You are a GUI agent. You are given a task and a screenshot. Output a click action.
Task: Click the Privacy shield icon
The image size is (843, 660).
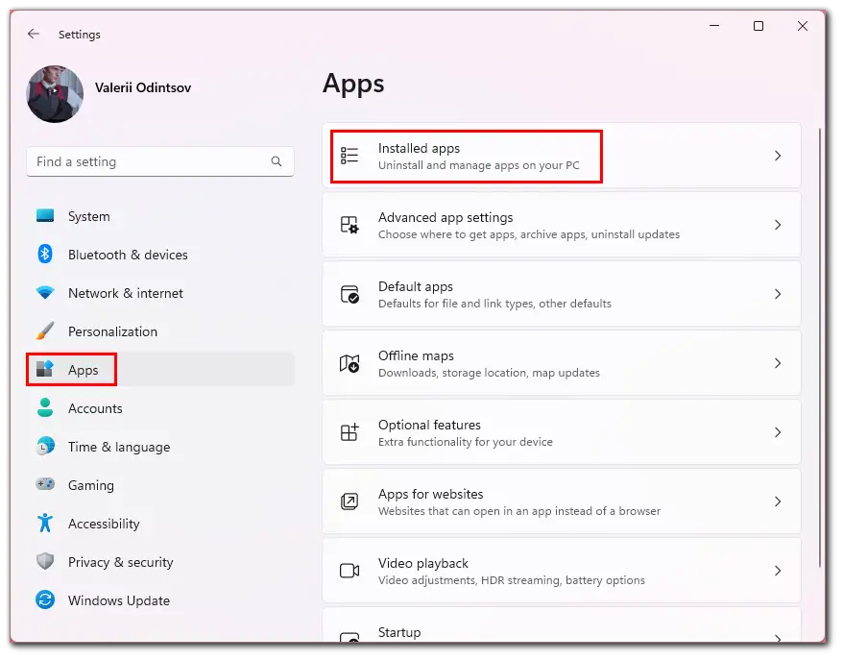[x=45, y=562]
